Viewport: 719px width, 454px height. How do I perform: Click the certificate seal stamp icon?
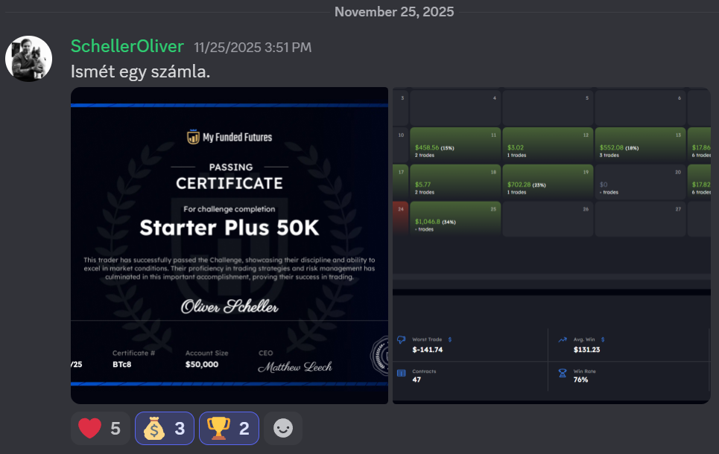[x=380, y=356]
